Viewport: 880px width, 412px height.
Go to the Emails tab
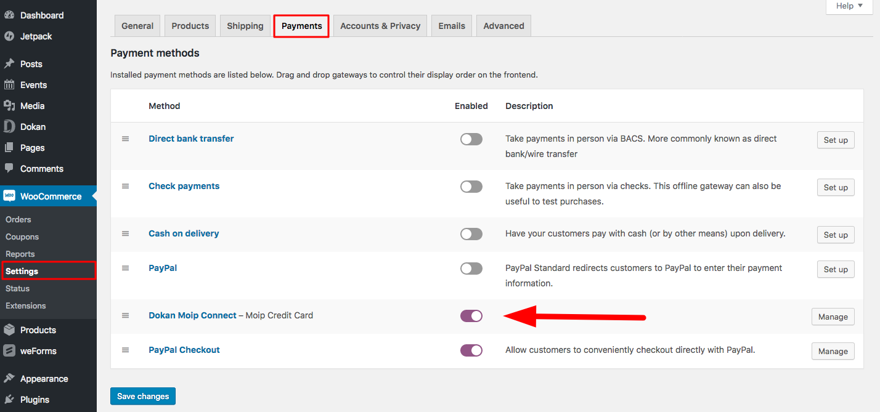(452, 26)
